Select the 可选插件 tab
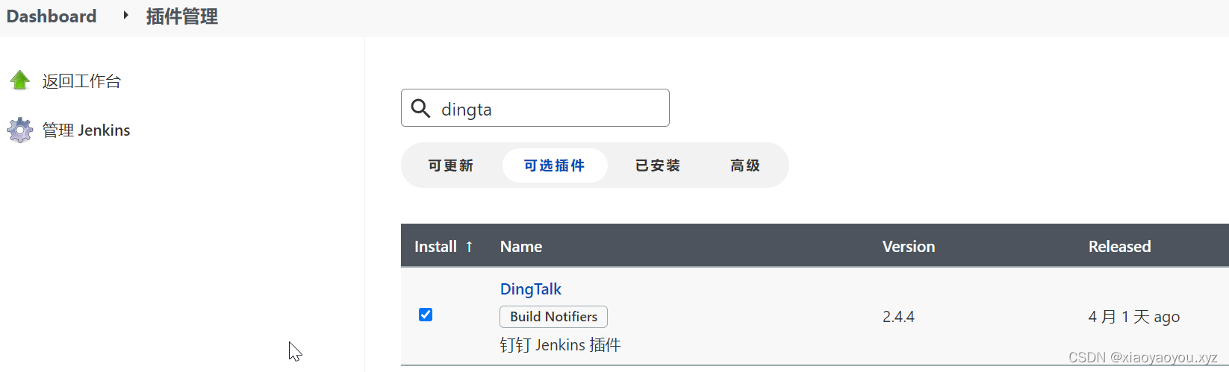The height and width of the screenshot is (372, 1229). pyautogui.click(x=555, y=165)
